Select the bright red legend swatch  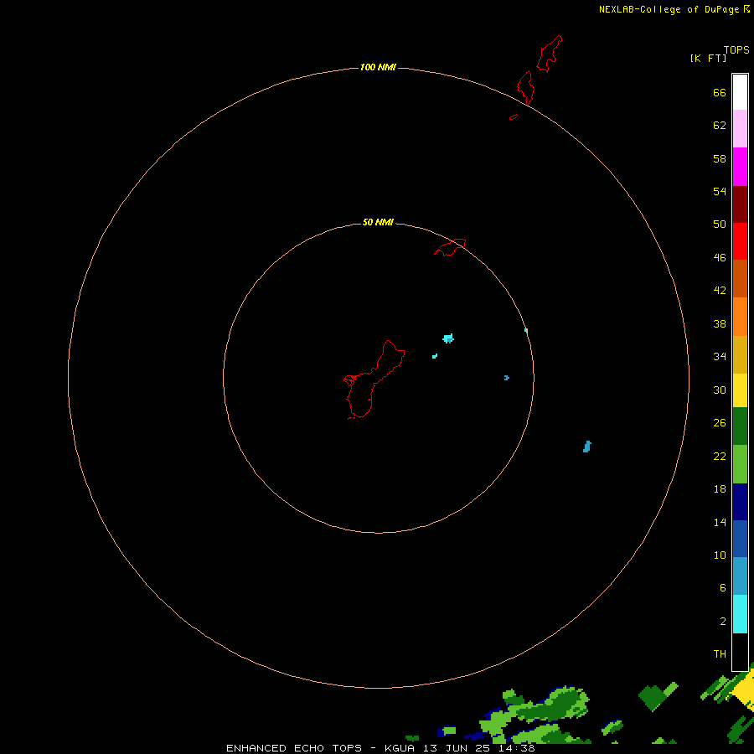click(x=740, y=241)
